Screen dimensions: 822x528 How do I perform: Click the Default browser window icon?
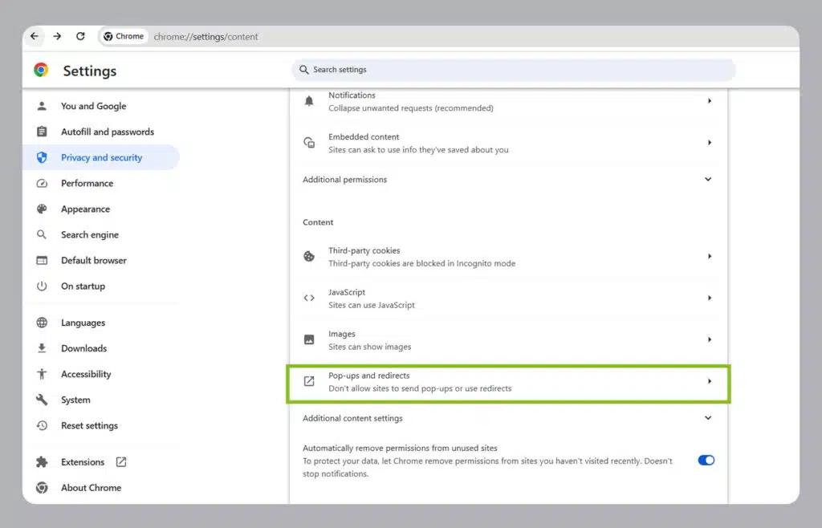click(x=42, y=260)
